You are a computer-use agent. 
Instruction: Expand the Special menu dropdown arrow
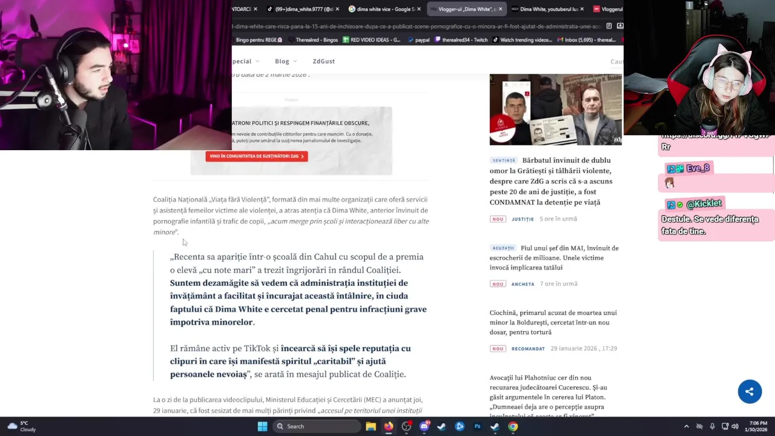click(x=257, y=61)
